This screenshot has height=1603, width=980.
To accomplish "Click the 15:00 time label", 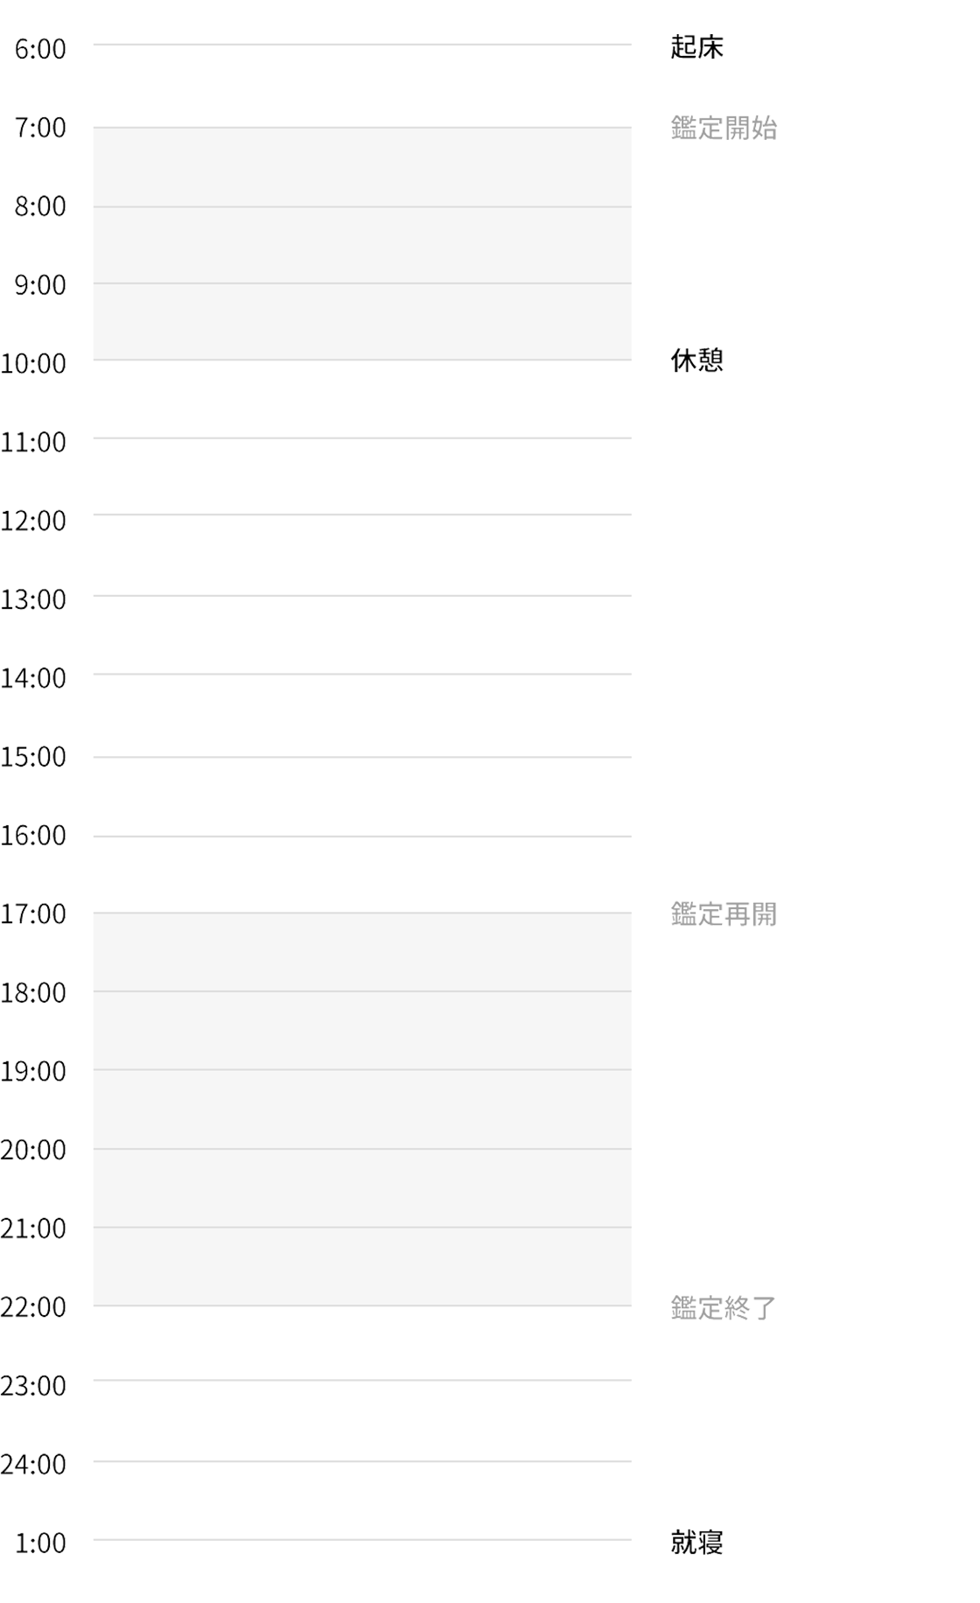I will 33,757.
